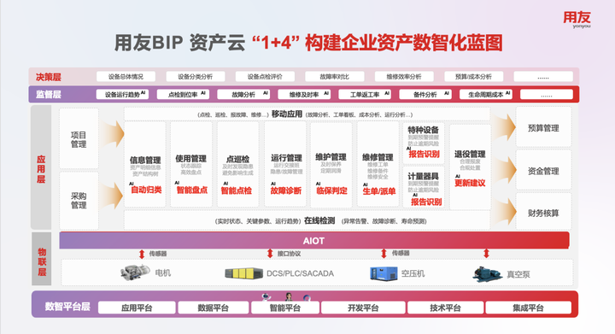Click the DCS/PLC/SACADA cabinet icon
Screen dimensions: 615x334
tap(243, 272)
